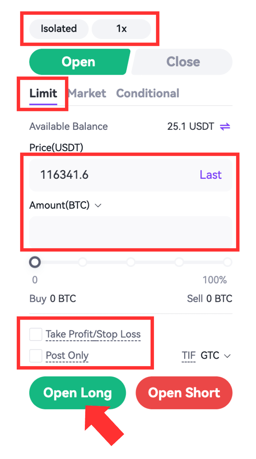Click the Last price link
Screen dimensions: 256x459
210,175
